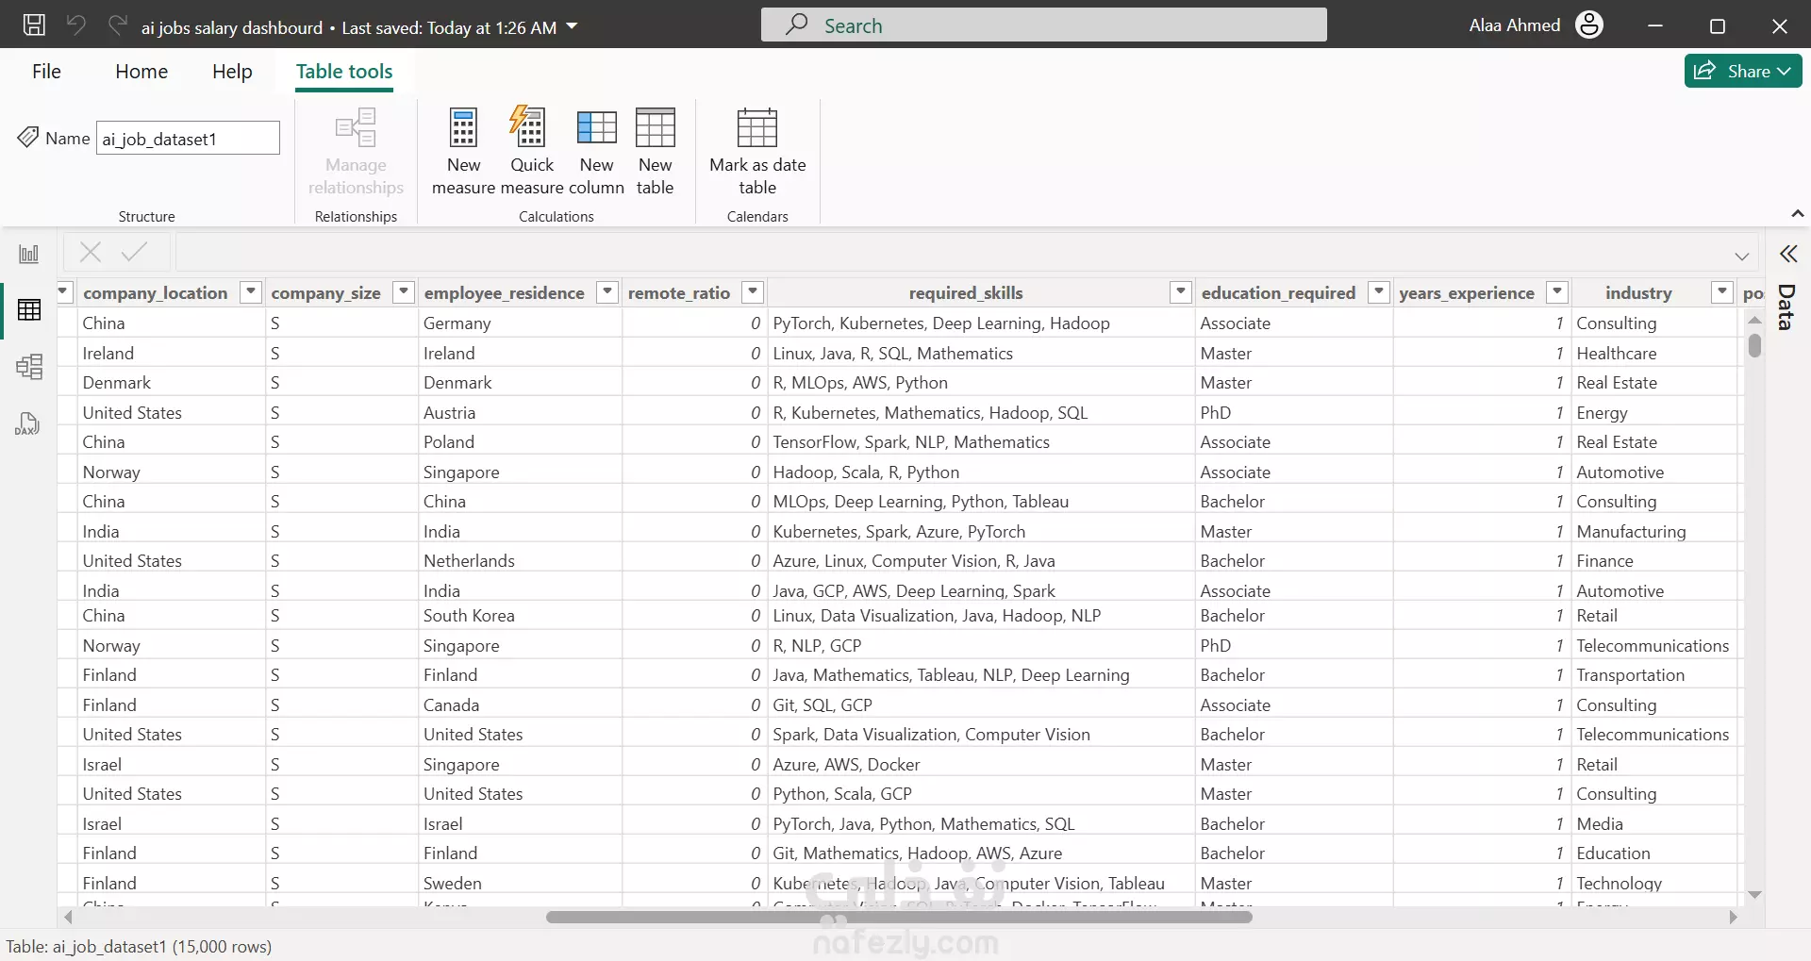Expand the Data pane double chevron
Viewport: 1811px width, 961px height.
1788,254
